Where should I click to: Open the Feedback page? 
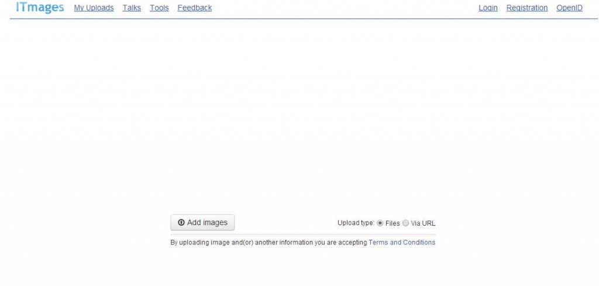pos(195,8)
